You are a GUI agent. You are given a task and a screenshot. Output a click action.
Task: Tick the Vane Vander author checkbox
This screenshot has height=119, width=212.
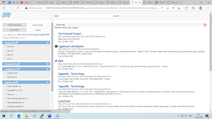click(6, 86)
